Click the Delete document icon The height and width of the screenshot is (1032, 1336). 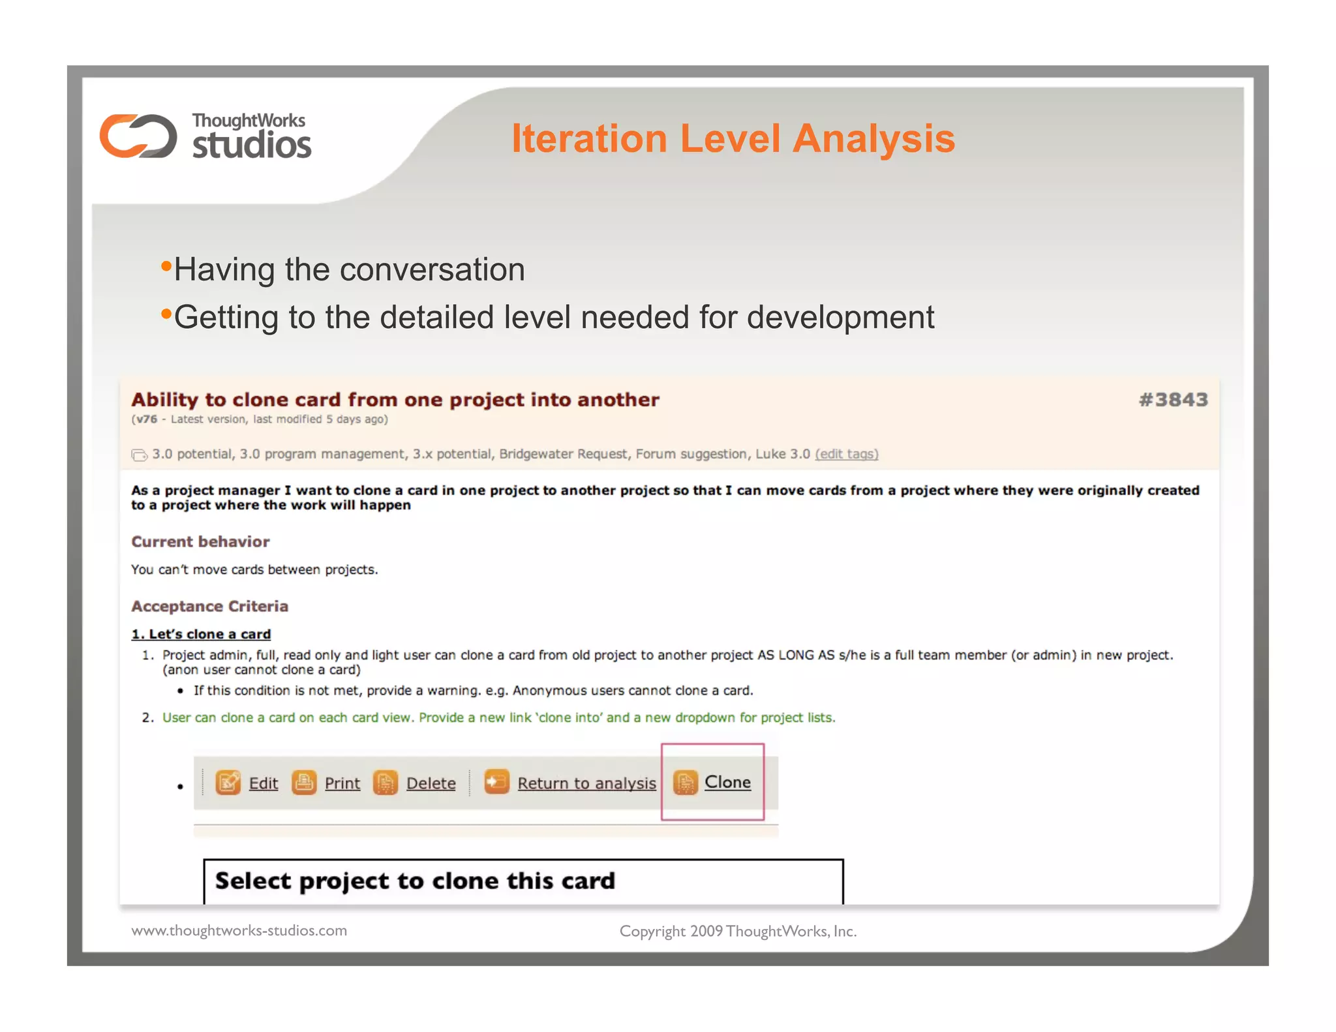[x=385, y=782]
